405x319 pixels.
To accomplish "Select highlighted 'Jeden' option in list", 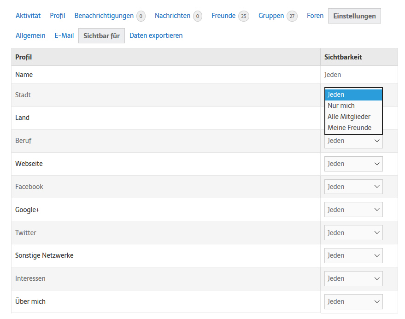I will point(353,95).
